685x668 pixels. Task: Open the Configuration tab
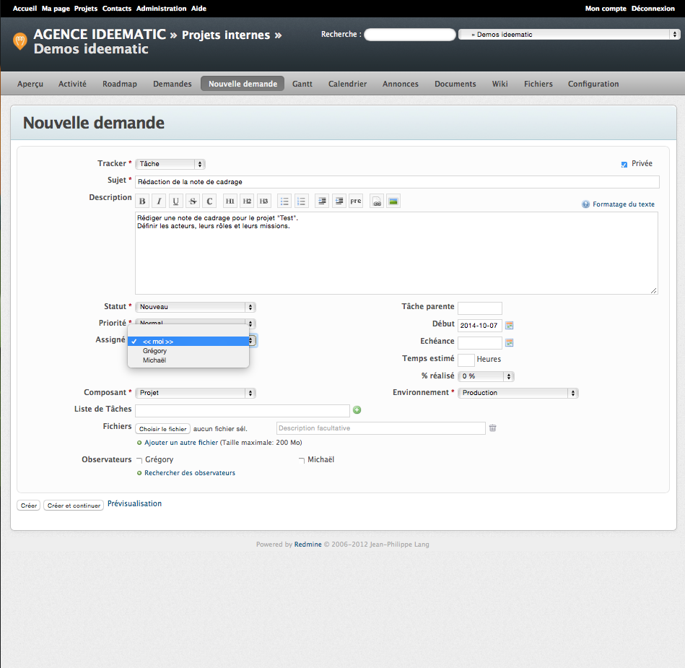(x=593, y=84)
